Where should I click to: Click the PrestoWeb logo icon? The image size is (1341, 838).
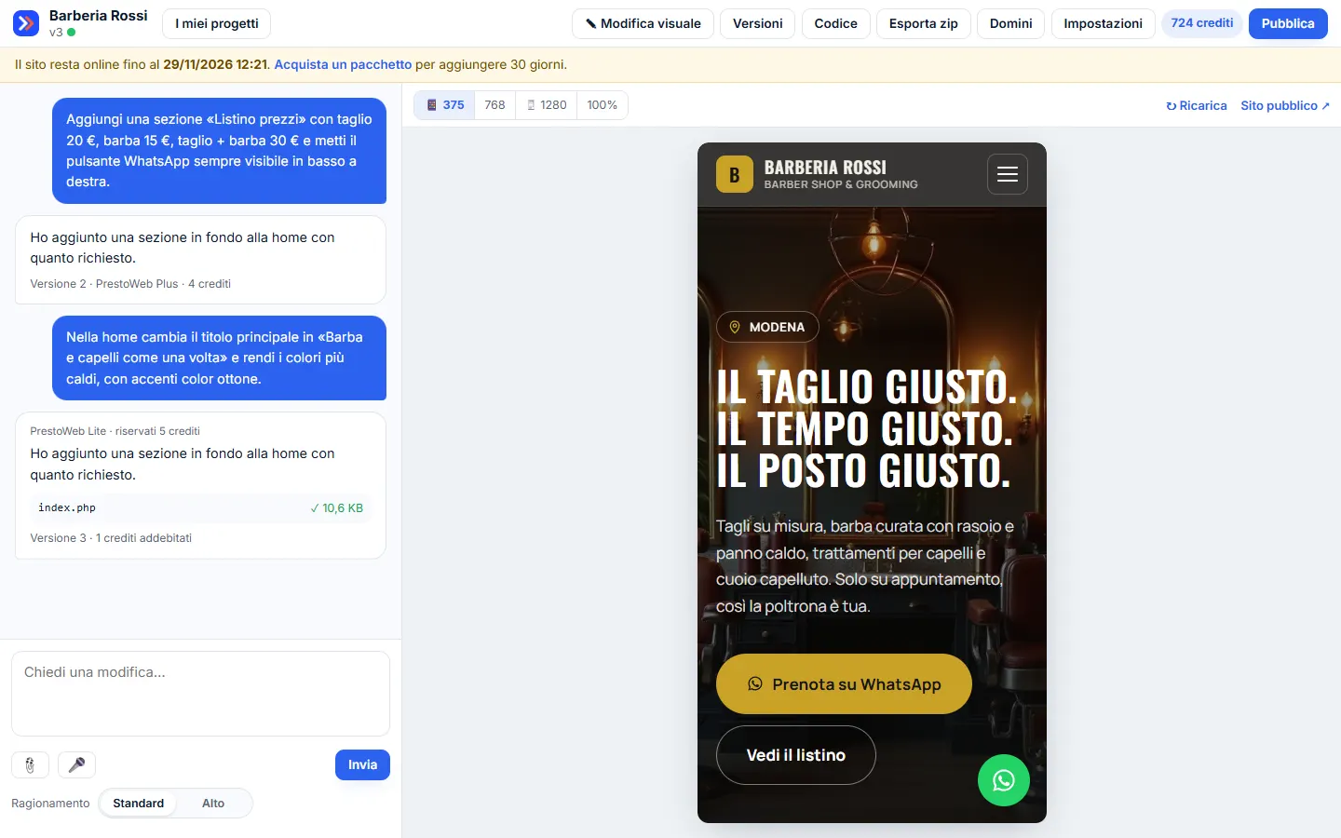26,23
